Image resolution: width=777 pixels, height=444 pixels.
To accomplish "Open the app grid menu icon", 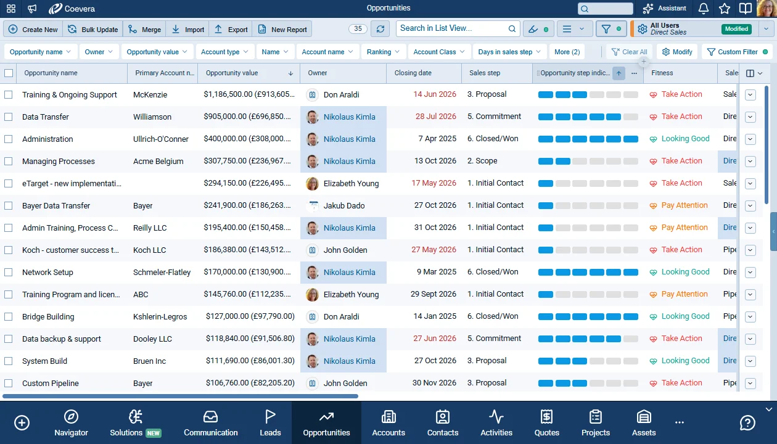I will point(11,9).
